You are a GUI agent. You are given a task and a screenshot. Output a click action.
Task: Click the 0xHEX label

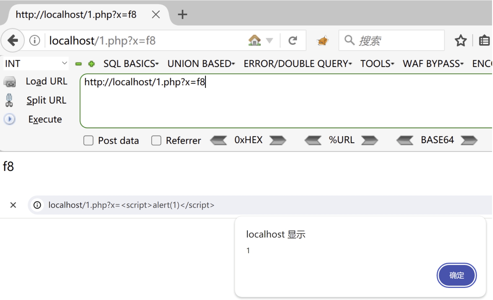pos(249,140)
